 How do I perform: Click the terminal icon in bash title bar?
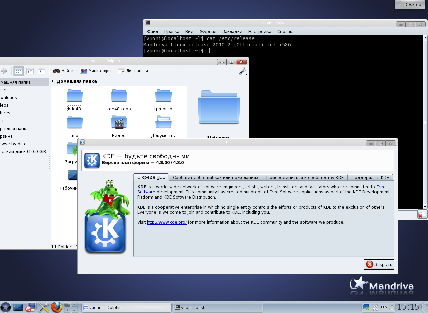[148, 23]
